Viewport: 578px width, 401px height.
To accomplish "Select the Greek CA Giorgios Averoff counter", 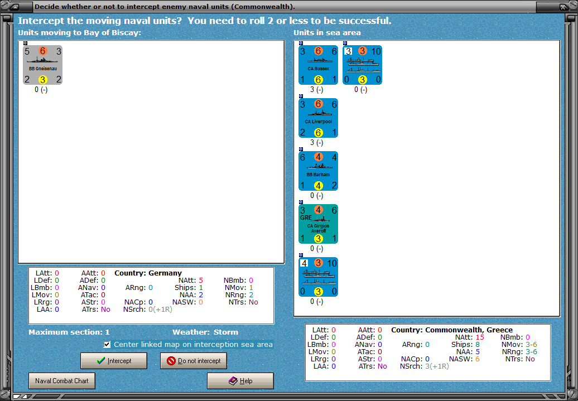I will pos(318,224).
